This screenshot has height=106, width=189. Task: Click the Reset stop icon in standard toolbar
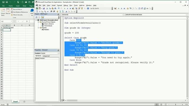(x=70, y=9)
